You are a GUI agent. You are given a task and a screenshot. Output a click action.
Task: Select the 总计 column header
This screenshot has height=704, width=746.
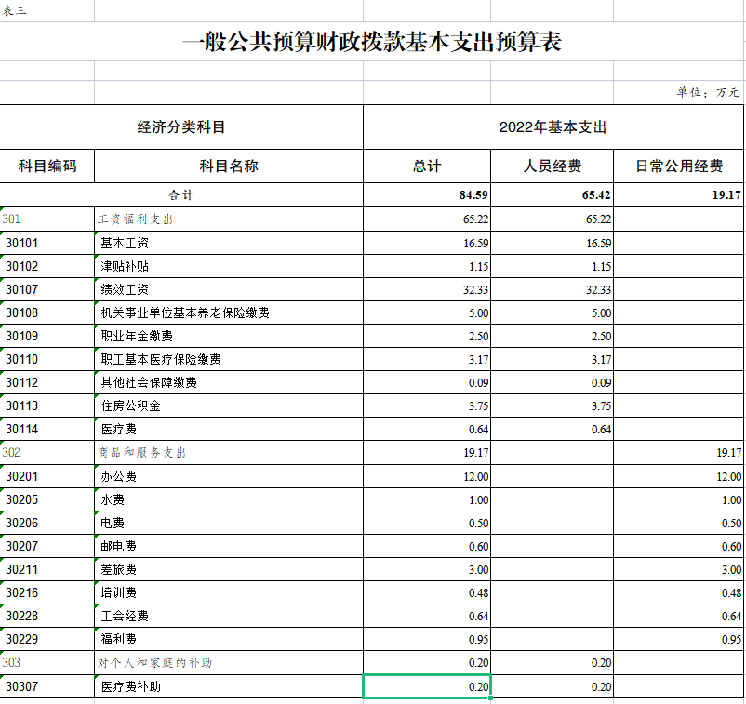(x=427, y=166)
